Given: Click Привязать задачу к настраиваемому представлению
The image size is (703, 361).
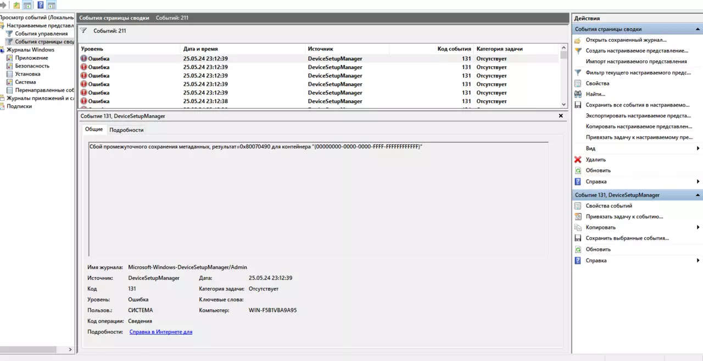Looking at the screenshot, I should (639, 137).
